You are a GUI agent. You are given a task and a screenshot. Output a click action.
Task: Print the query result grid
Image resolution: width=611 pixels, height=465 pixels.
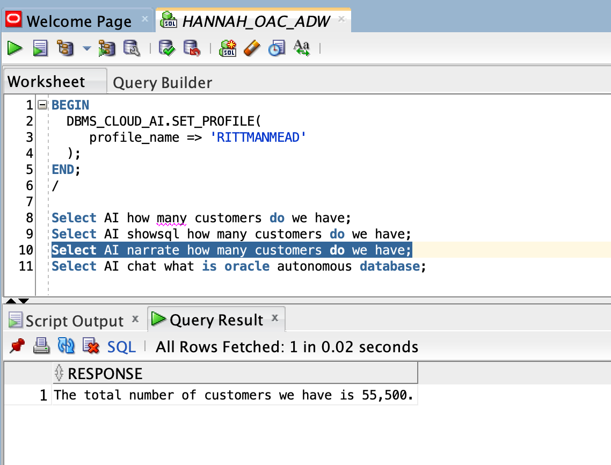click(x=40, y=347)
